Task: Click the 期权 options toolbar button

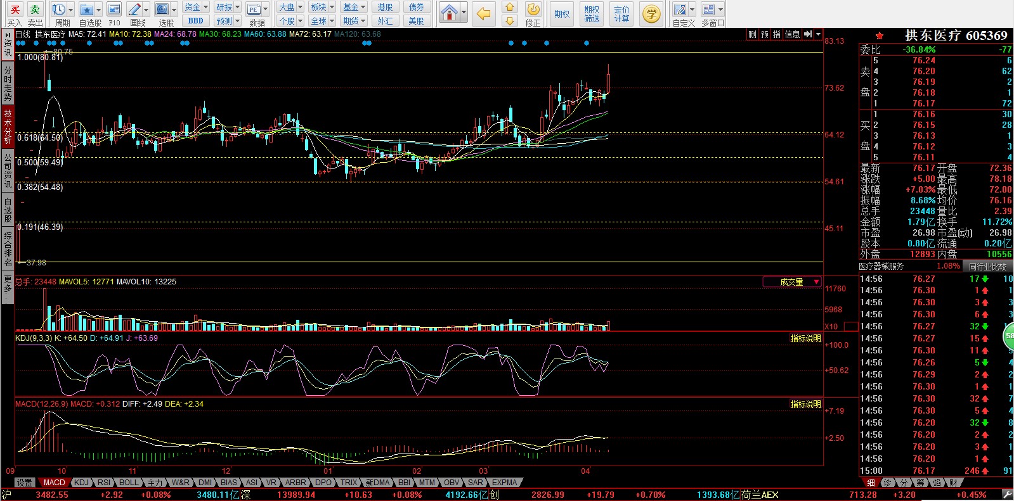Action: click(x=562, y=13)
